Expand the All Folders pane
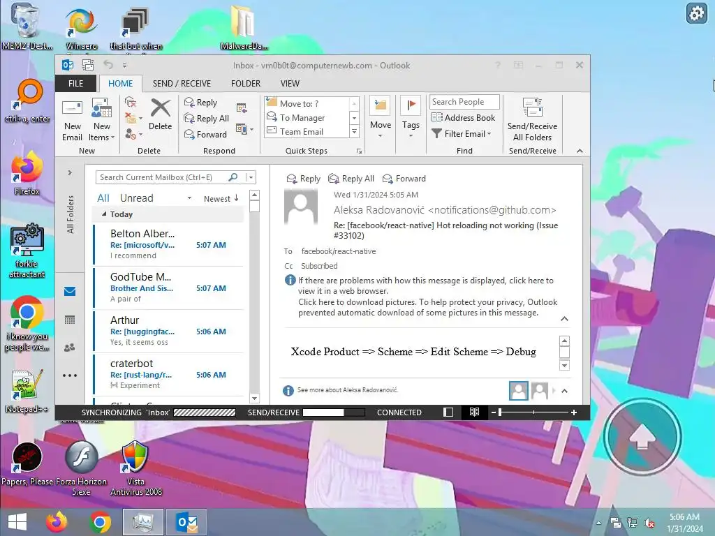The height and width of the screenshot is (536, 715). point(70,173)
